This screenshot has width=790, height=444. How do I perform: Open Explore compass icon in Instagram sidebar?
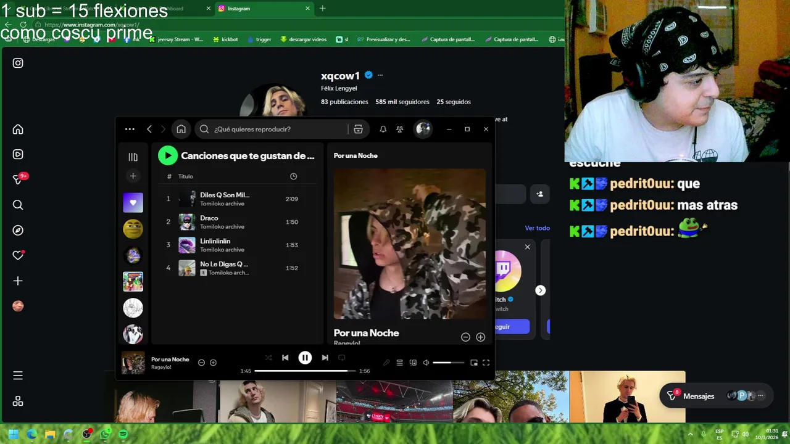pos(18,230)
